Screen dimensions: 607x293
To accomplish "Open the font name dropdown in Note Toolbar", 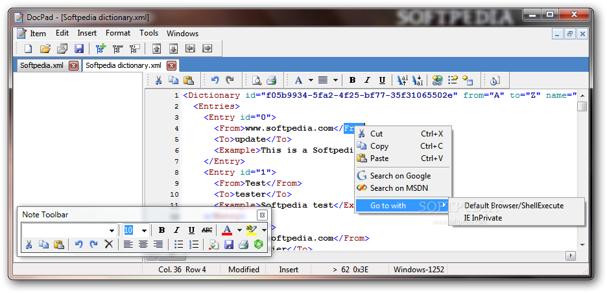I will click(x=112, y=231).
